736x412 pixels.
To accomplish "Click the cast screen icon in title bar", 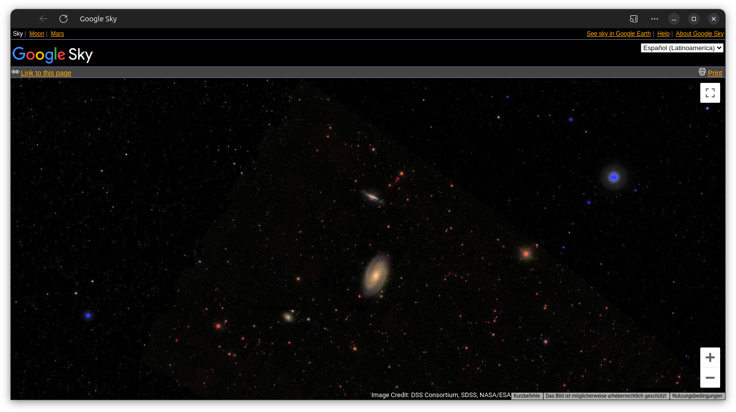I will tap(633, 19).
